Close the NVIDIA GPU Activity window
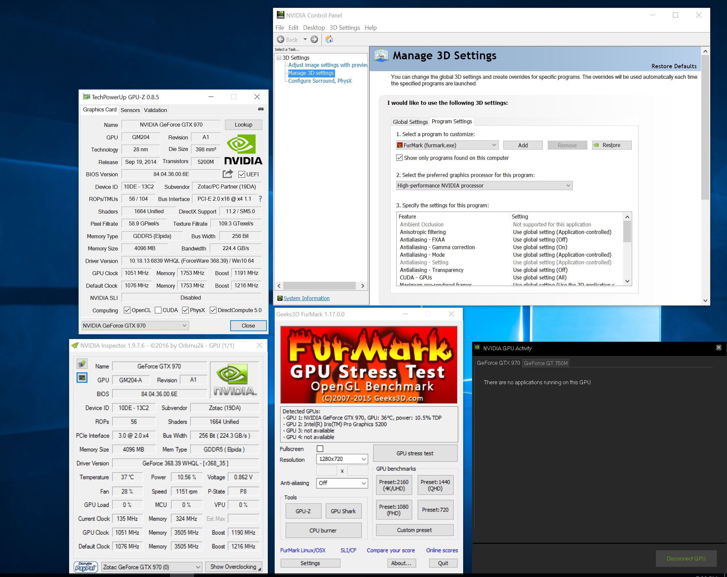Viewport: 727px width, 577px height. (x=718, y=347)
